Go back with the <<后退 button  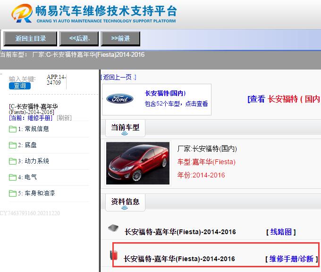[x=79, y=38]
